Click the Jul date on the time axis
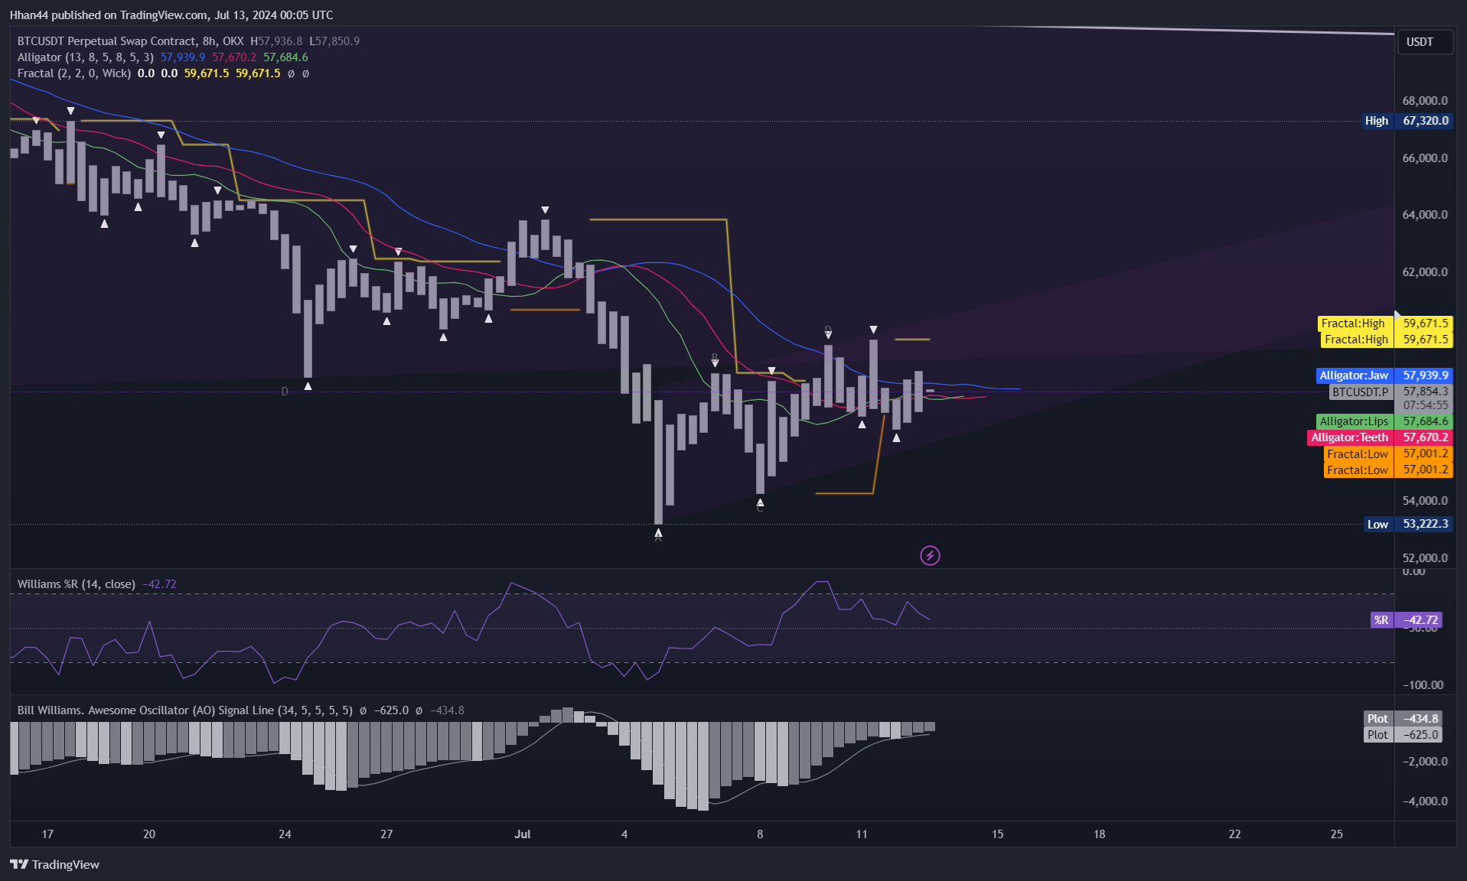Viewport: 1467px width, 881px height. pyautogui.click(x=523, y=834)
